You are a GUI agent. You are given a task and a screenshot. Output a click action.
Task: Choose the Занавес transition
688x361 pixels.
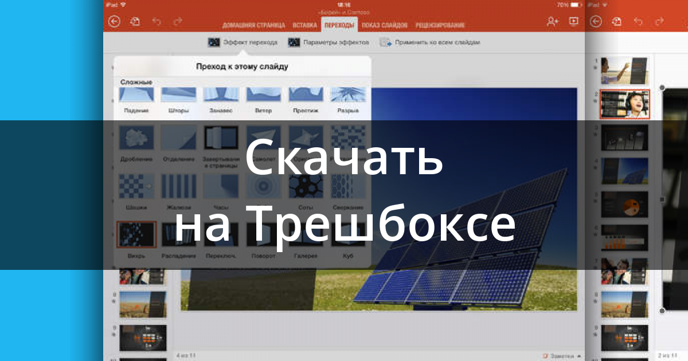pyautogui.click(x=221, y=100)
